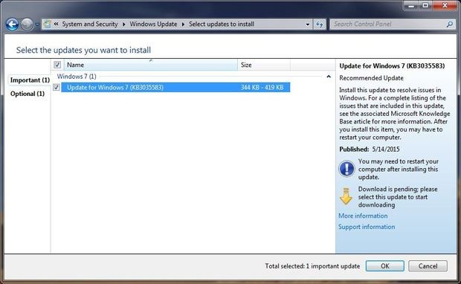Close the window with the red X
461x284 pixels.
click(x=445, y=5)
